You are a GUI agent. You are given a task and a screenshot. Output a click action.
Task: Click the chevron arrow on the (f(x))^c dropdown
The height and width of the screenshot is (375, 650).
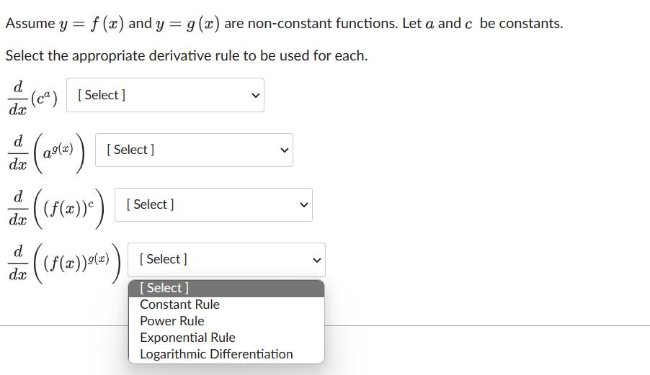[x=304, y=205]
